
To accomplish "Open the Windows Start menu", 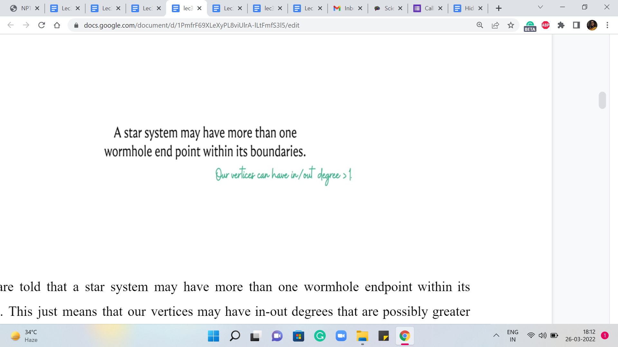I will tap(213, 336).
